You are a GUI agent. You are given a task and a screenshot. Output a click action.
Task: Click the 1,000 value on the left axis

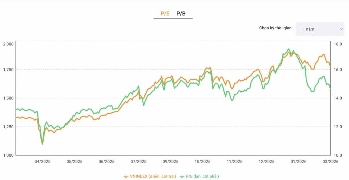(9, 155)
